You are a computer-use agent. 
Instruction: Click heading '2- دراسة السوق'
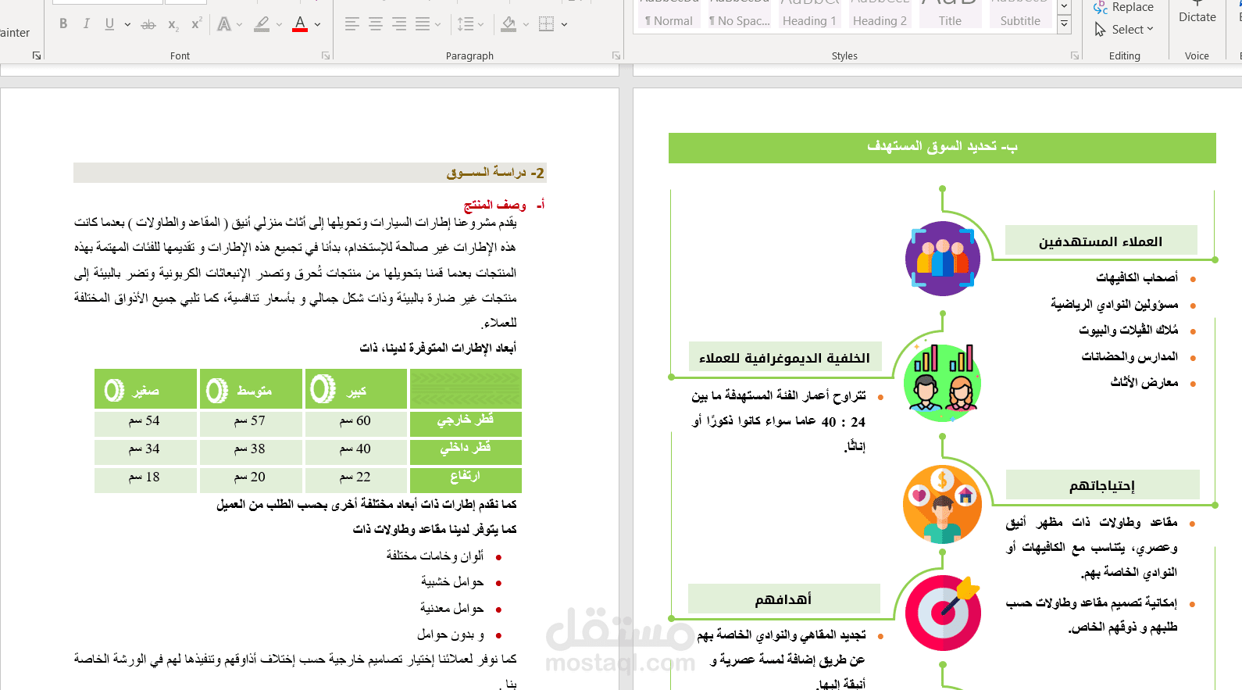click(495, 173)
